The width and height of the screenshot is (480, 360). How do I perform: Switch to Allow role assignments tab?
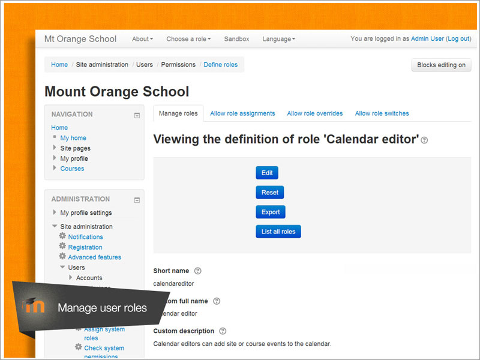coord(242,113)
